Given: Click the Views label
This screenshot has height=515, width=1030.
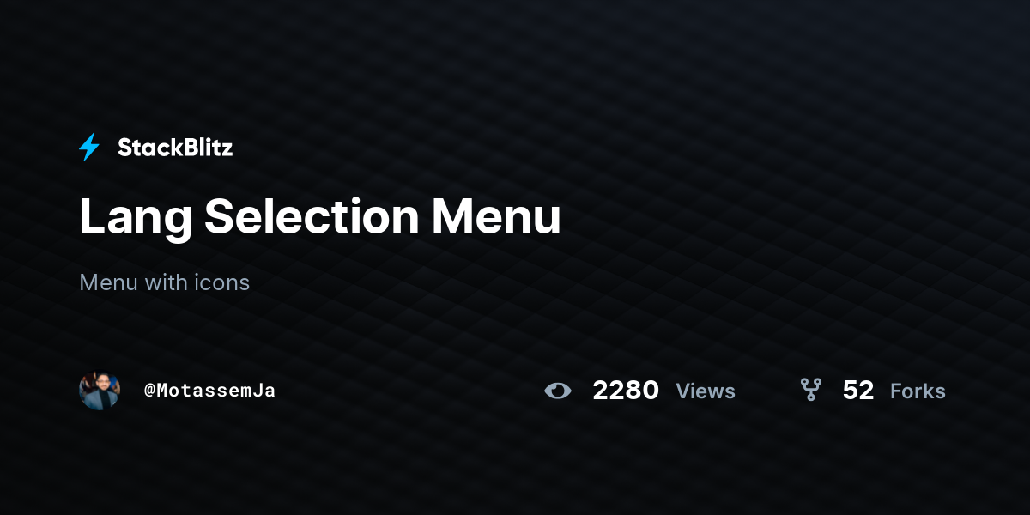Looking at the screenshot, I should point(706,391).
